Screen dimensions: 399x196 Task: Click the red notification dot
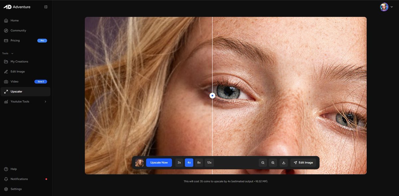pyautogui.click(x=46, y=179)
